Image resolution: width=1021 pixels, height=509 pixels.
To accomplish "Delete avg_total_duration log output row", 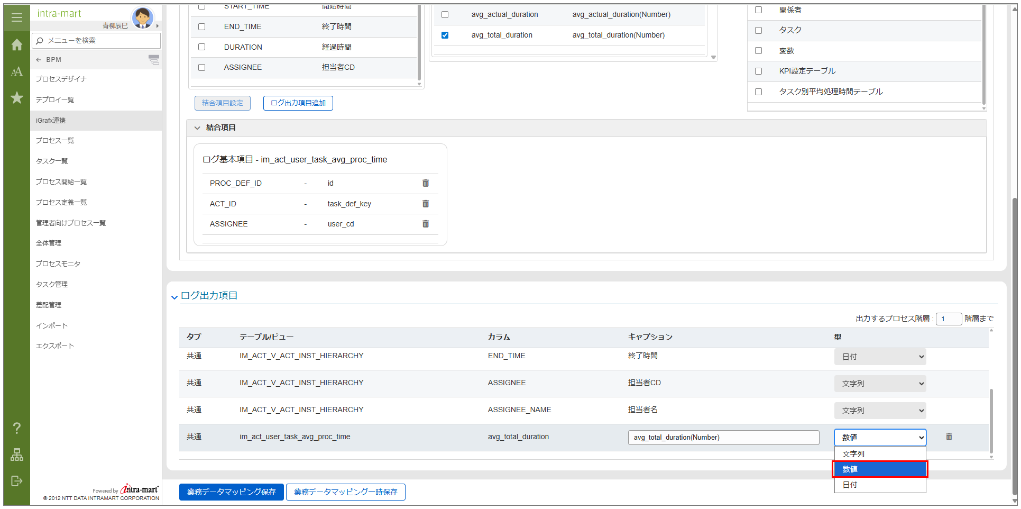I will click(x=949, y=437).
